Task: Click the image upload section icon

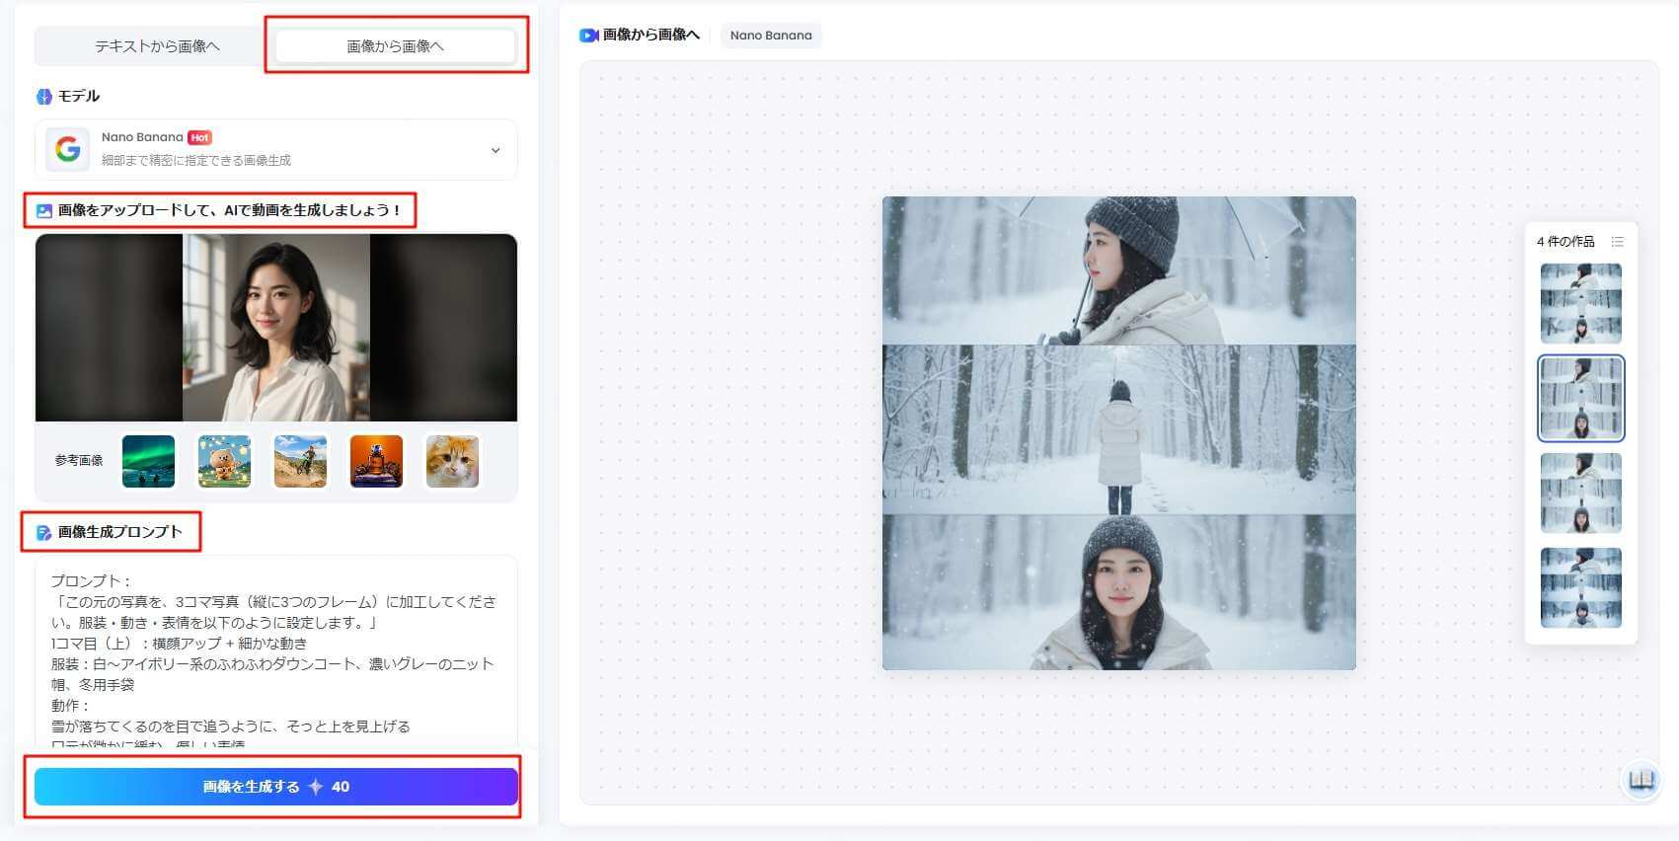Action: coord(44,211)
